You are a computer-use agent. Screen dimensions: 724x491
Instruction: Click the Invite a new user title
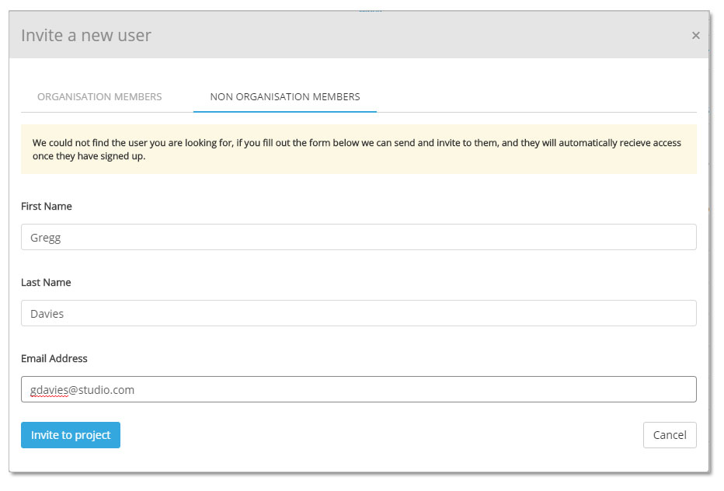point(86,35)
